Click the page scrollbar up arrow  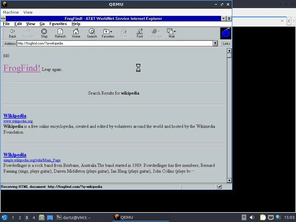[229, 51]
